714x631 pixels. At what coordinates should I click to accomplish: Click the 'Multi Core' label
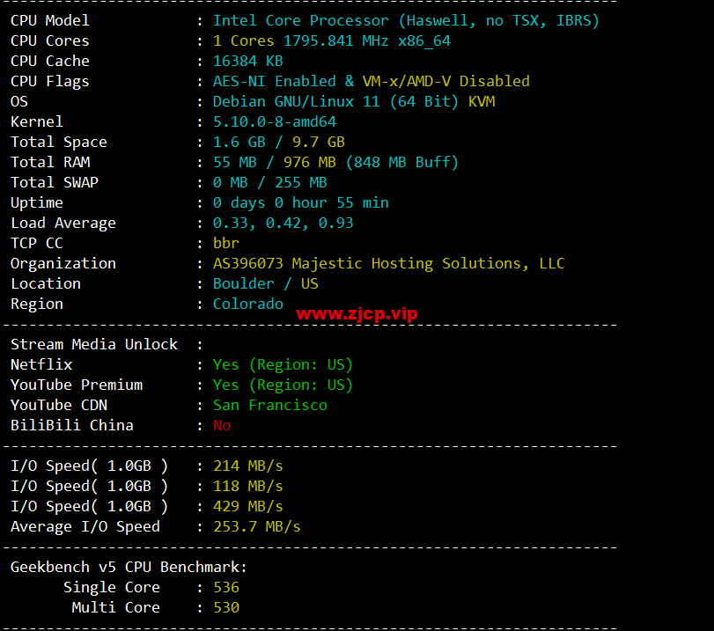(115, 608)
